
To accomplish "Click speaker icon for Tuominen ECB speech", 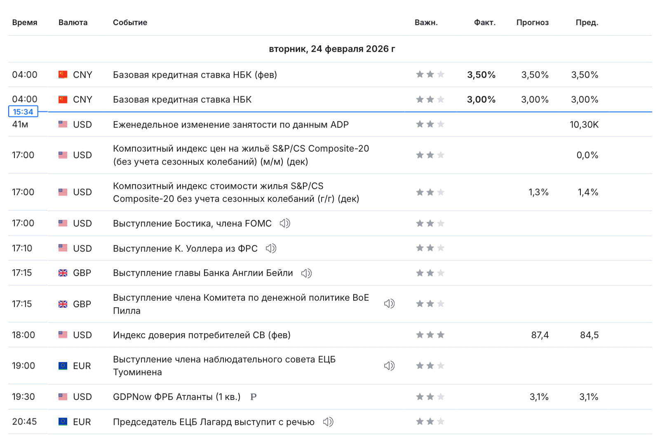I will point(389,366).
